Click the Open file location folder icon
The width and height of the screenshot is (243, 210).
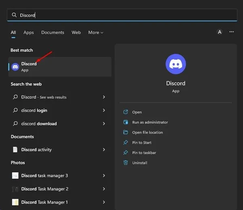point(126,132)
